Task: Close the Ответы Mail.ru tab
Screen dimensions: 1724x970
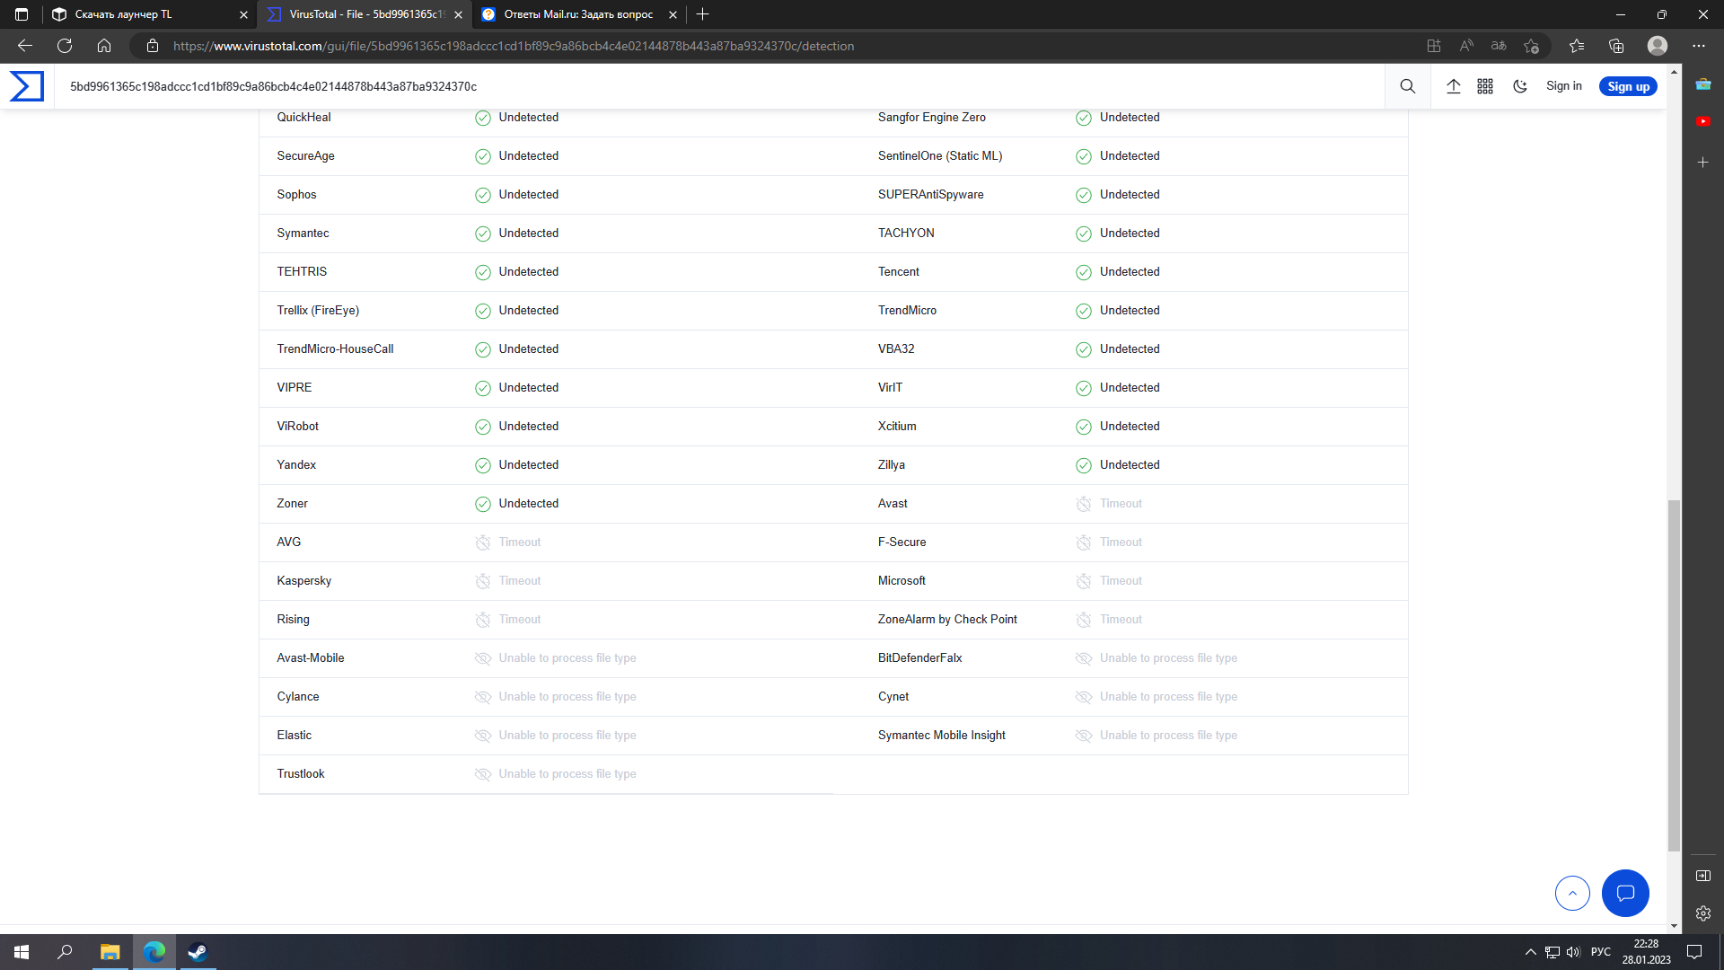Action: [673, 14]
